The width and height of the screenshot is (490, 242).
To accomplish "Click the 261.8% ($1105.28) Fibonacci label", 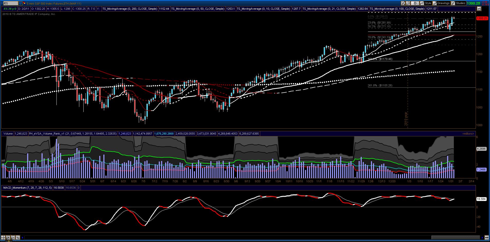I will click(380, 85).
